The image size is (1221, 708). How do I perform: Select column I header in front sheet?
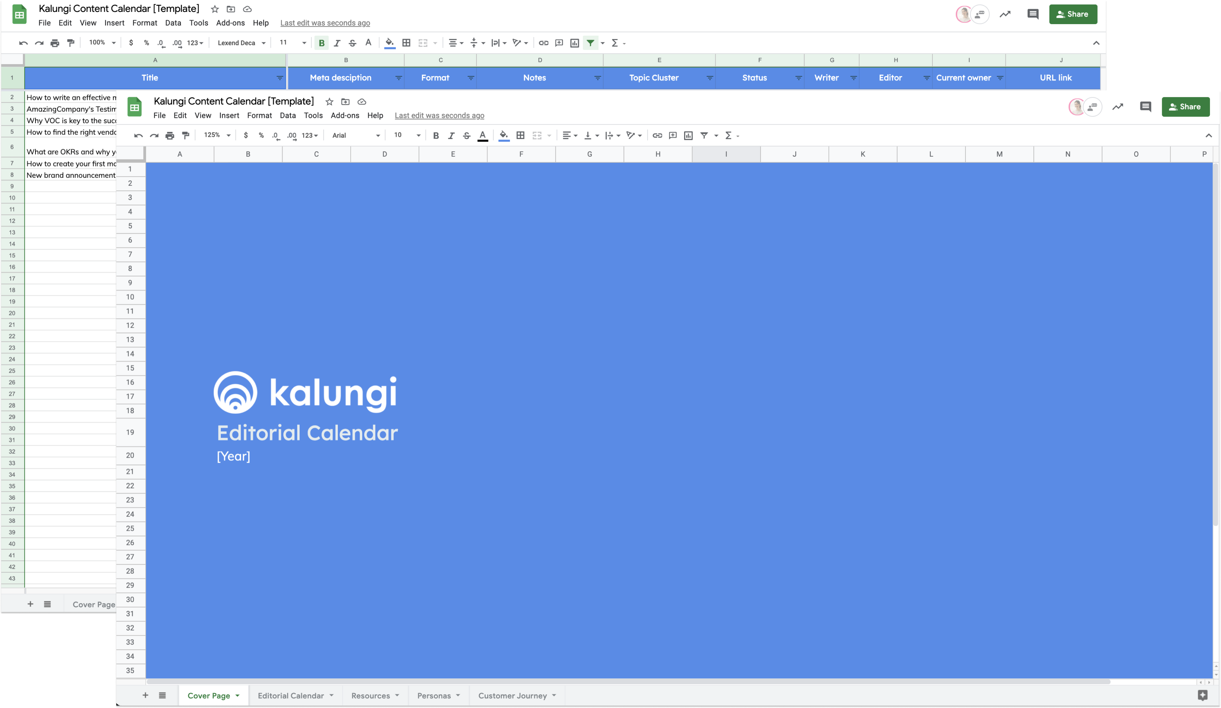pos(725,154)
